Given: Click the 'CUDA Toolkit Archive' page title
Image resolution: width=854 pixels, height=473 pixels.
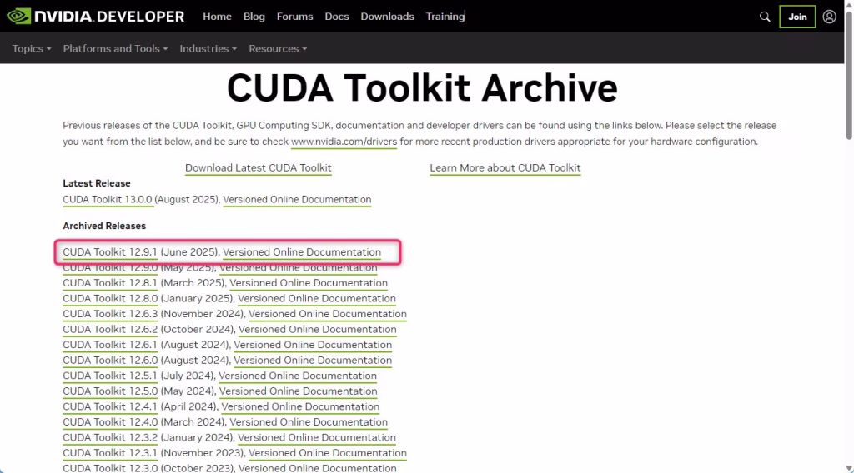Looking at the screenshot, I should pos(422,88).
